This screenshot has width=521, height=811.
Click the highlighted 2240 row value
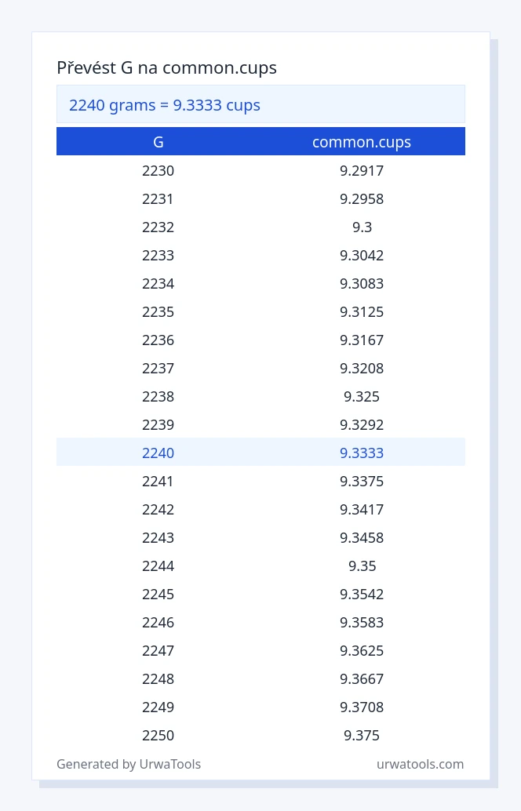[x=158, y=453]
